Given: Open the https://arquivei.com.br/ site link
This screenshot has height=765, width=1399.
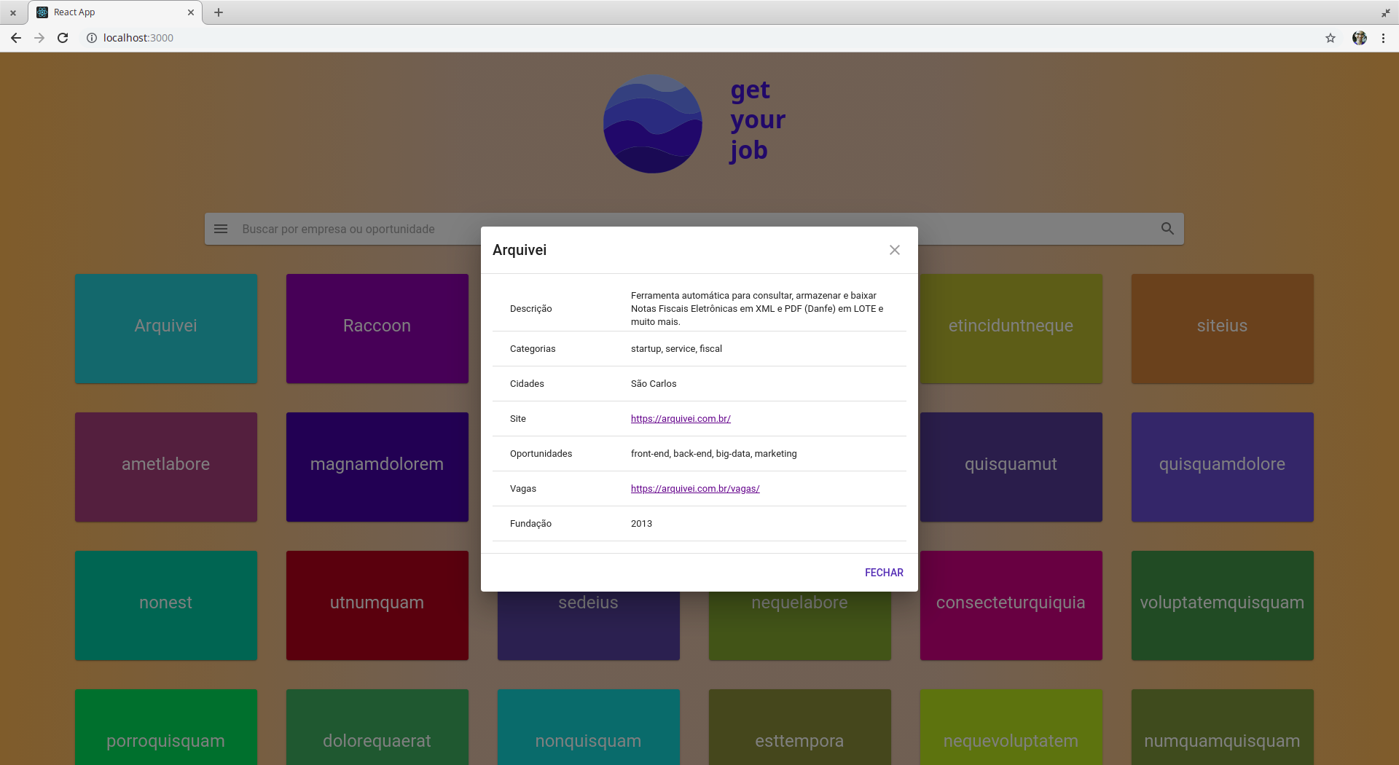Looking at the screenshot, I should click(x=681, y=419).
